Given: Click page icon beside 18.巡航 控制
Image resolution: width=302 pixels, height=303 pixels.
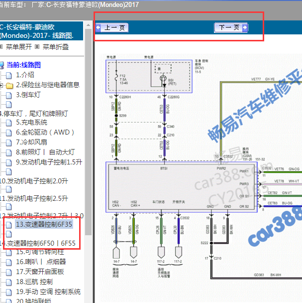Looking at the screenshot, I should pyautogui.click(x=8, y=283).
